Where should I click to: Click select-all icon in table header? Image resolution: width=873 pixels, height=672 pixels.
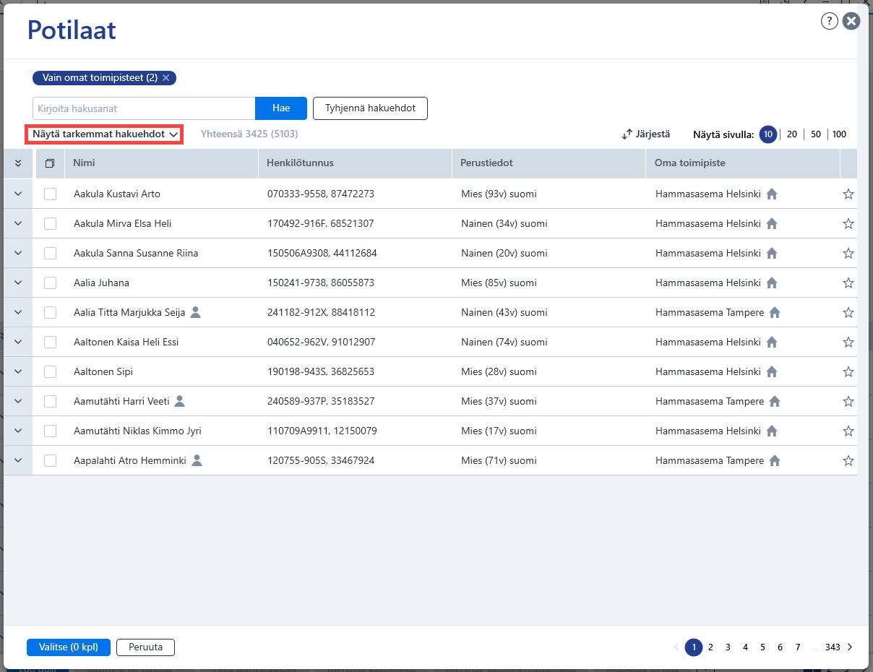coord(50,163)
